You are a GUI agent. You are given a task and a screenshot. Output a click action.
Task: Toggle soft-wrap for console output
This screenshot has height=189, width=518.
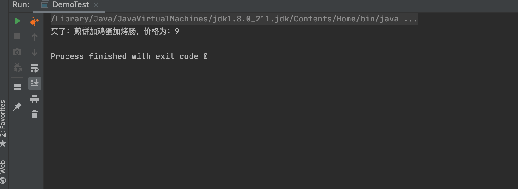point(35,68)
